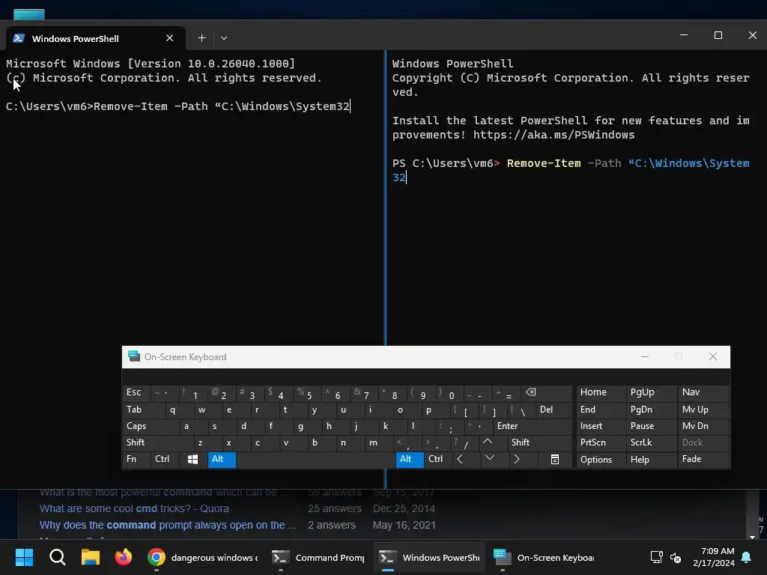This screenshot has width=767, height=575.
Task: Click the space bar key
Action: coord(315,460)
